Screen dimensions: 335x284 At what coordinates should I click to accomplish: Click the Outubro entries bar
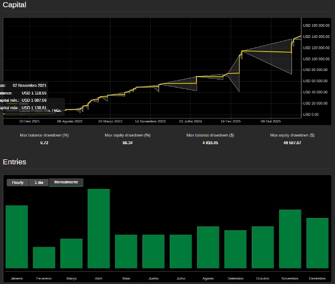click(x=263, y=247)
